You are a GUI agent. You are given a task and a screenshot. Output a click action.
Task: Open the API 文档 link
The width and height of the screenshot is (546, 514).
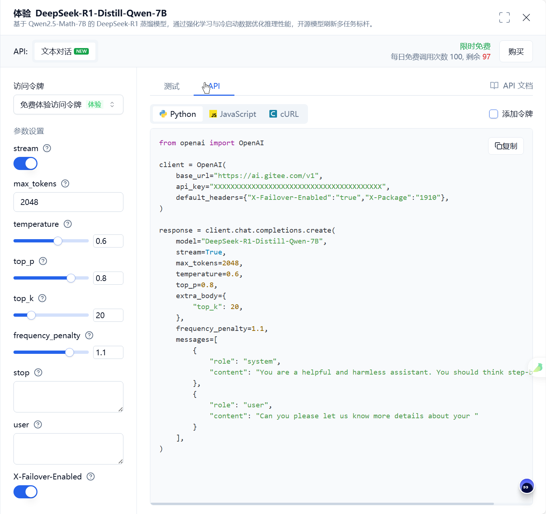click(x=511, y=86)
